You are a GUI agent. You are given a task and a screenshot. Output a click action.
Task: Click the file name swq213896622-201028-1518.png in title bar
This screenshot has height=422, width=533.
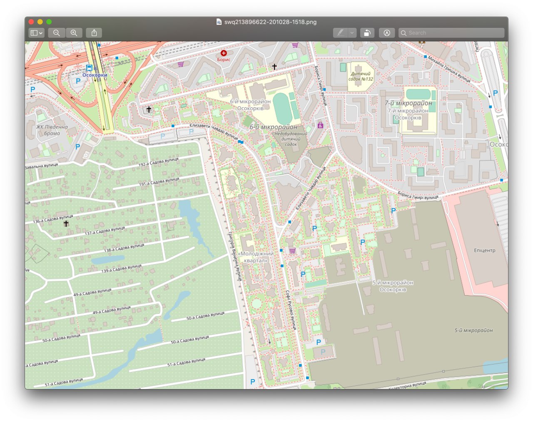click(270, 22)
